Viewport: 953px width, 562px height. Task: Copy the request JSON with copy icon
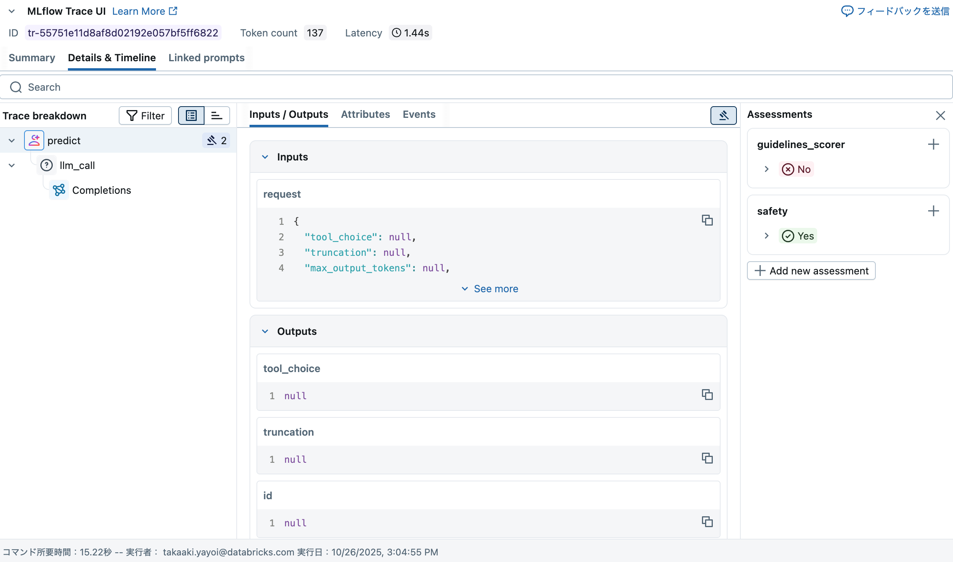pyautogui.click(x=707, y=220)
